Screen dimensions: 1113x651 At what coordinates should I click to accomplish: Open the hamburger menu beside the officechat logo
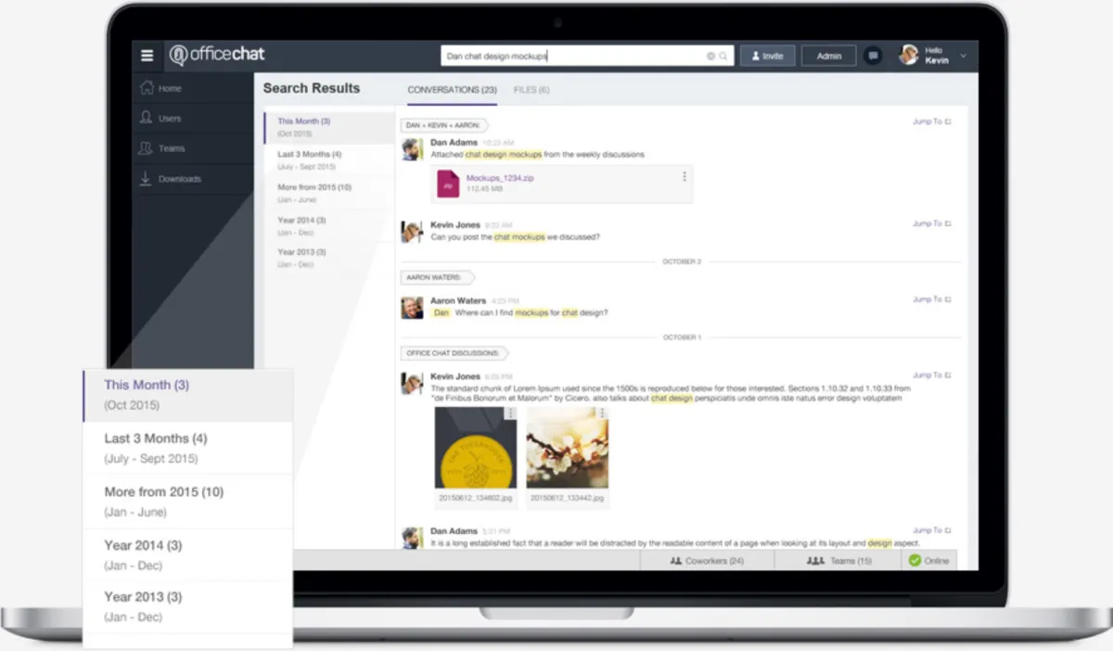click(x=147, y=56)
